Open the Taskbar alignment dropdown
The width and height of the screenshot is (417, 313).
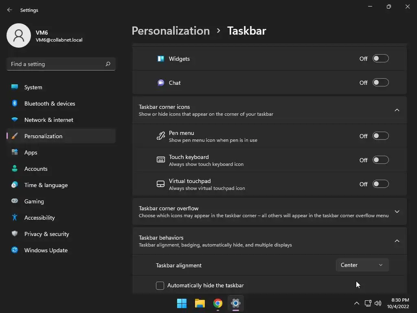[362, 265]
